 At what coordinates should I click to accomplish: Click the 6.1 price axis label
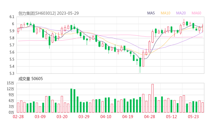(x=12, y=17)
